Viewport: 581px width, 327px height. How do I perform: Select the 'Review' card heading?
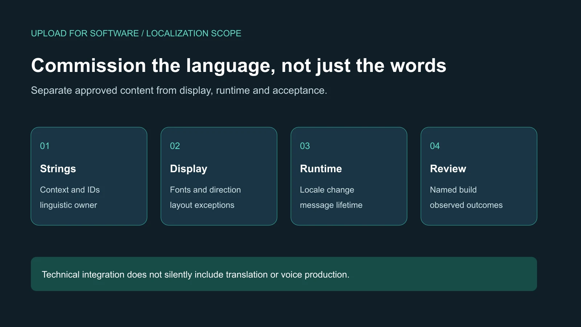[448, 169]
